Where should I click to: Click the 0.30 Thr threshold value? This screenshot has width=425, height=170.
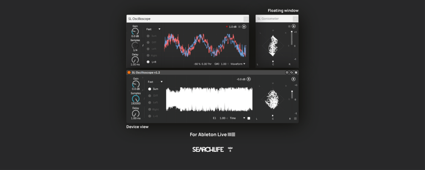[x=206, y=64]
